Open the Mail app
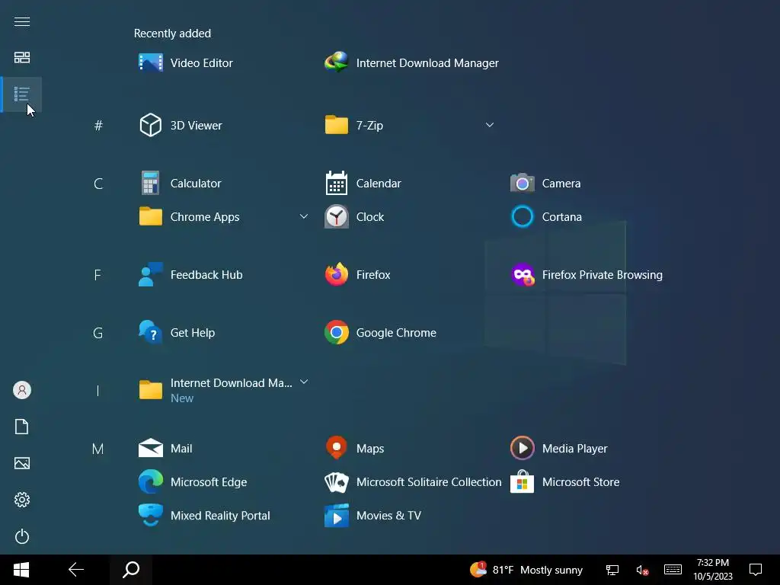Screen dimensions: 780x585 165,448
